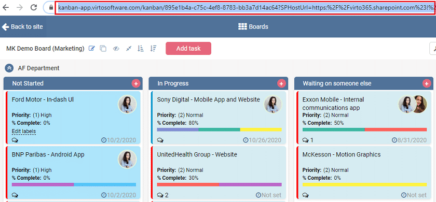
Task: Click the red label on UnitedHealth card
Action: coord(188,184)
